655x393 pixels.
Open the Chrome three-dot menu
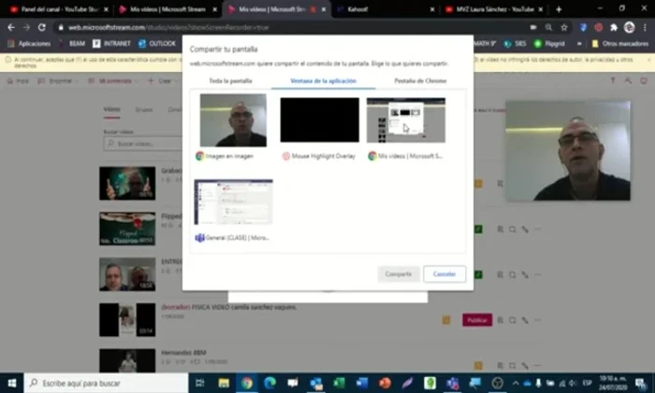pos(645,27)
